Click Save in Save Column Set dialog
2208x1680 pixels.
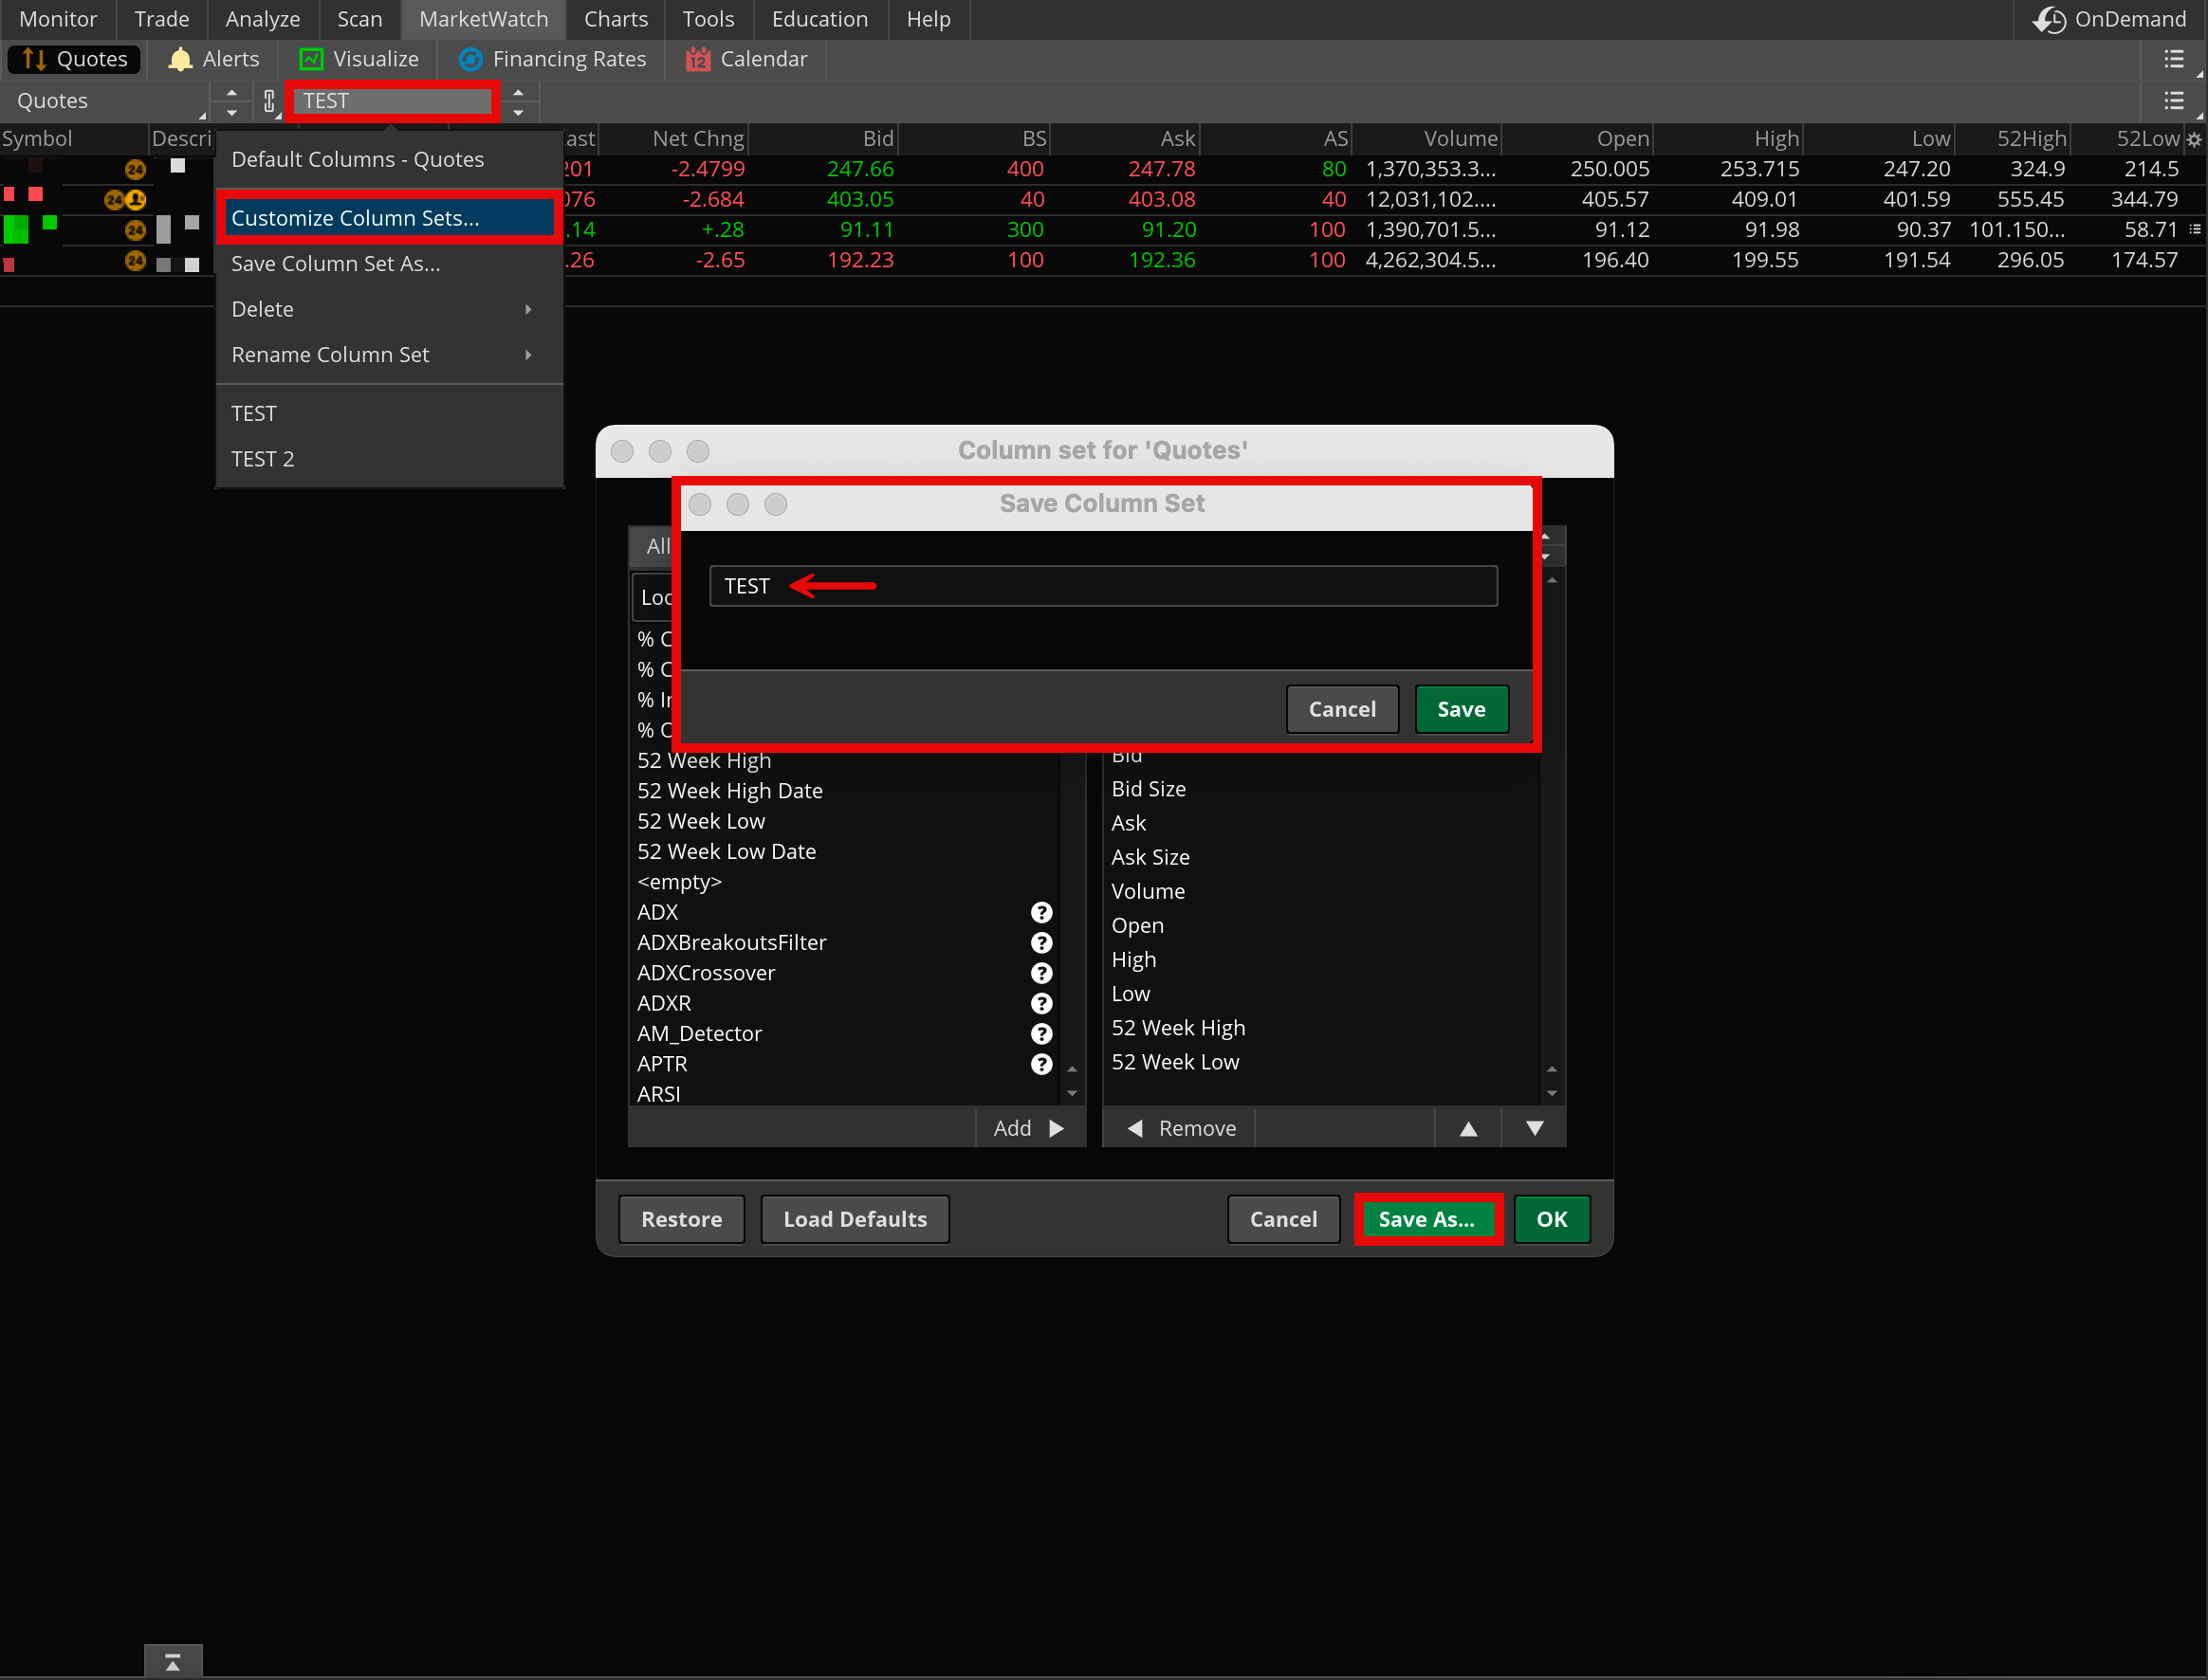(1462, 709)
